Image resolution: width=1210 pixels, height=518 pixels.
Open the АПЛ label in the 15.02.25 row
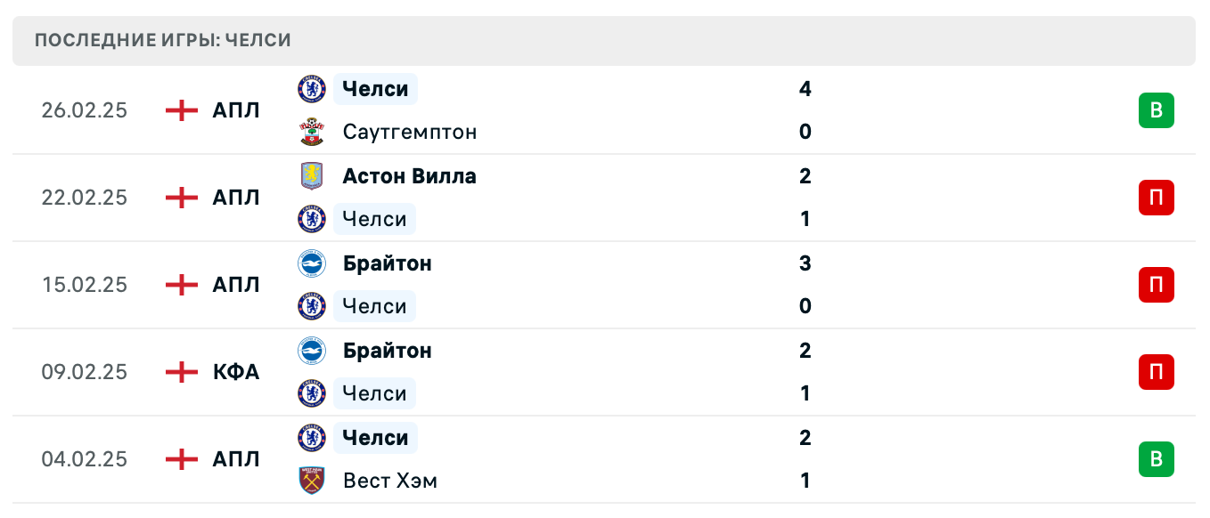click(x=237, y=285)
